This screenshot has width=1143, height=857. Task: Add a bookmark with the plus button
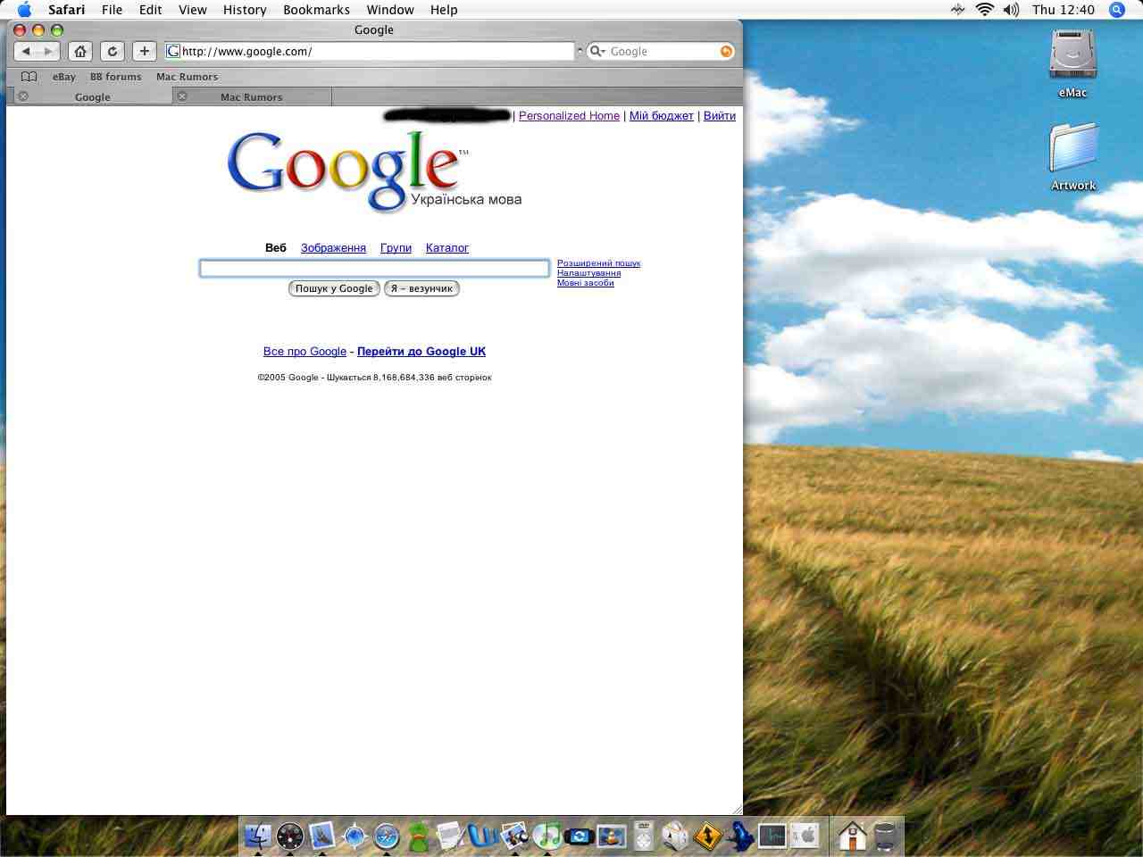[x=144, y=51]
